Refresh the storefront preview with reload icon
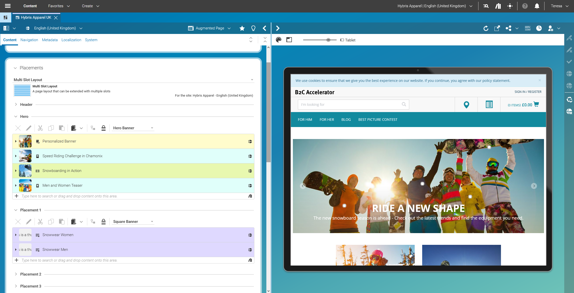574x293 pixels. (486, 28)
